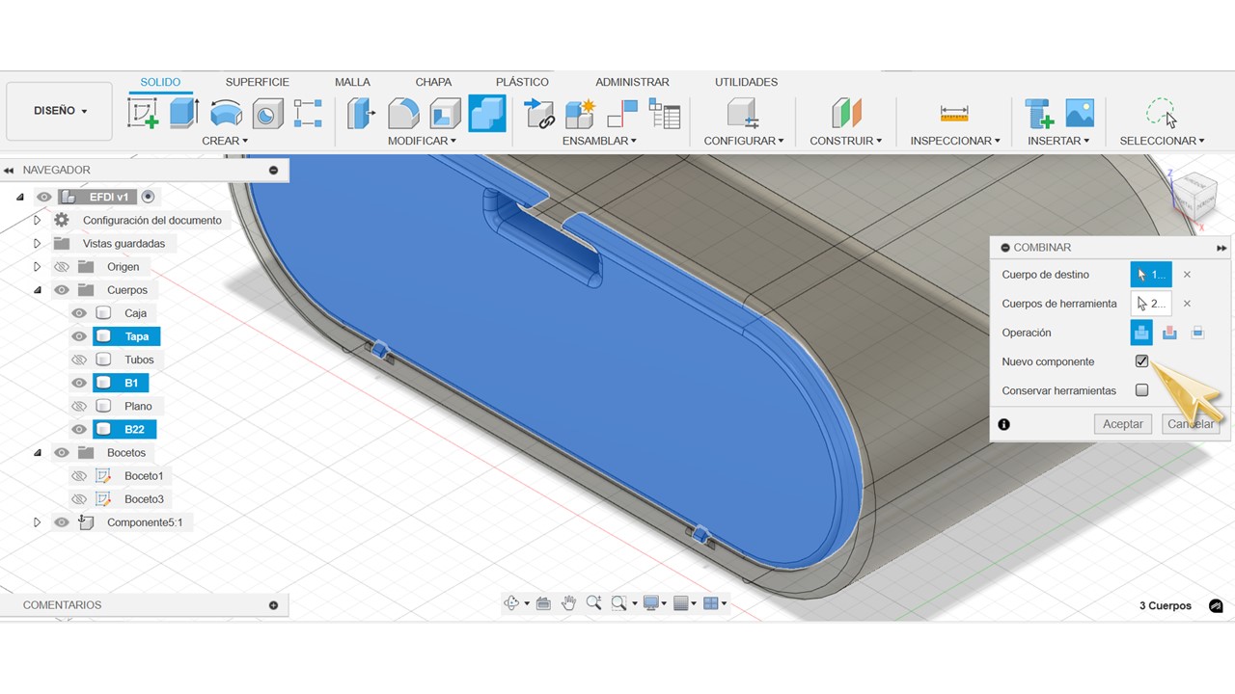
Task: Open the UTILIDADES tab
Action: tap(746, 82)
